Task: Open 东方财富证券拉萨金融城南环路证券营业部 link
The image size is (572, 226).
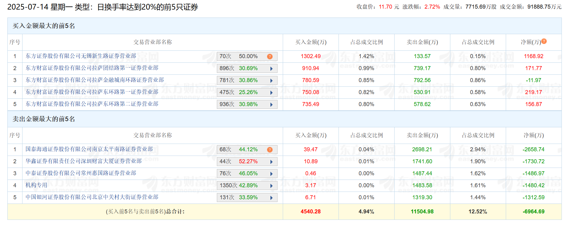Action: pyautogui.click(x=95, y=80)
